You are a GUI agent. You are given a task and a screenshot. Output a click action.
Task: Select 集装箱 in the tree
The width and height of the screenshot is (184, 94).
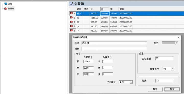[11, 9]
